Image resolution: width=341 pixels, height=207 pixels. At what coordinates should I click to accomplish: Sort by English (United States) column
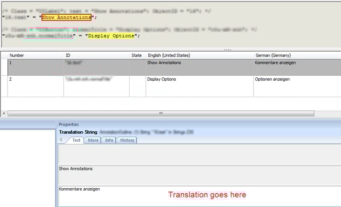click(x=169, y=55)
